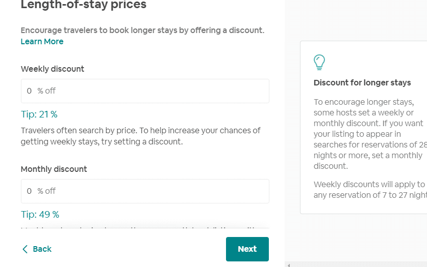
Task: Click the 'Encourage travelers to book longer stays' text
Action: pos(142,30)
